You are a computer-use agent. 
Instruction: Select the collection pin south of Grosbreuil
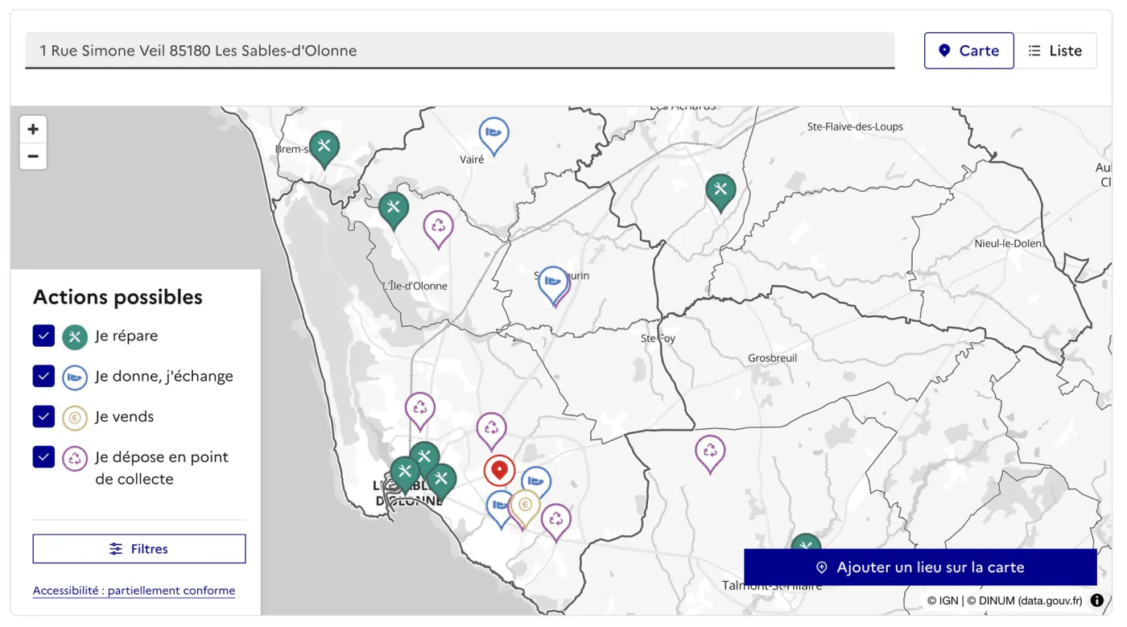coord(710,454)
